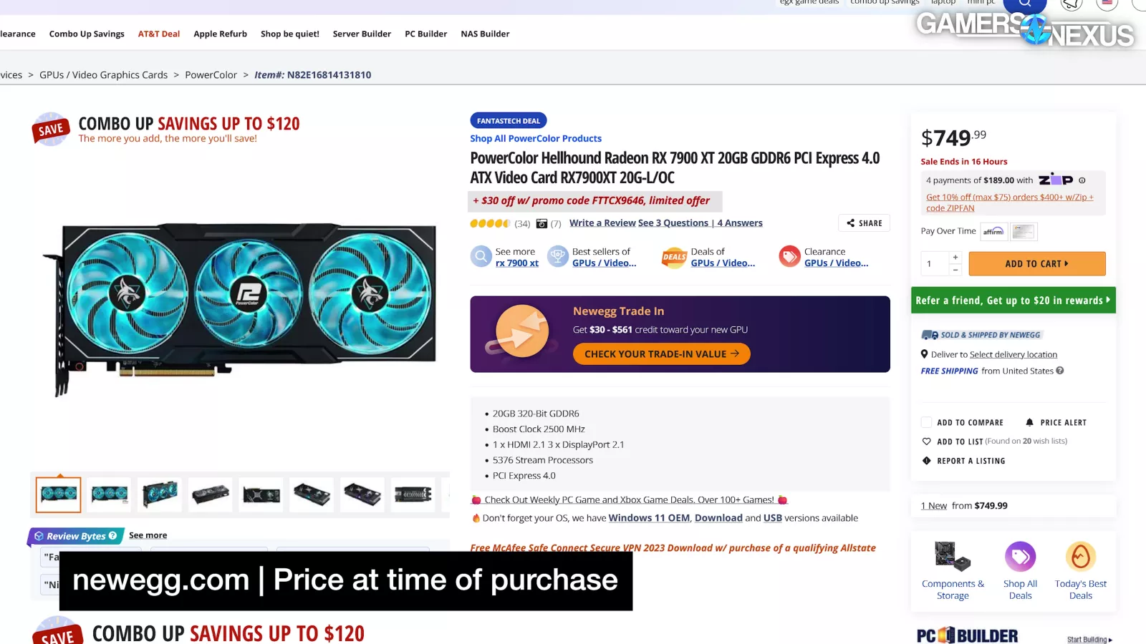Open customer photos camera icon

[x=541, y=224]
